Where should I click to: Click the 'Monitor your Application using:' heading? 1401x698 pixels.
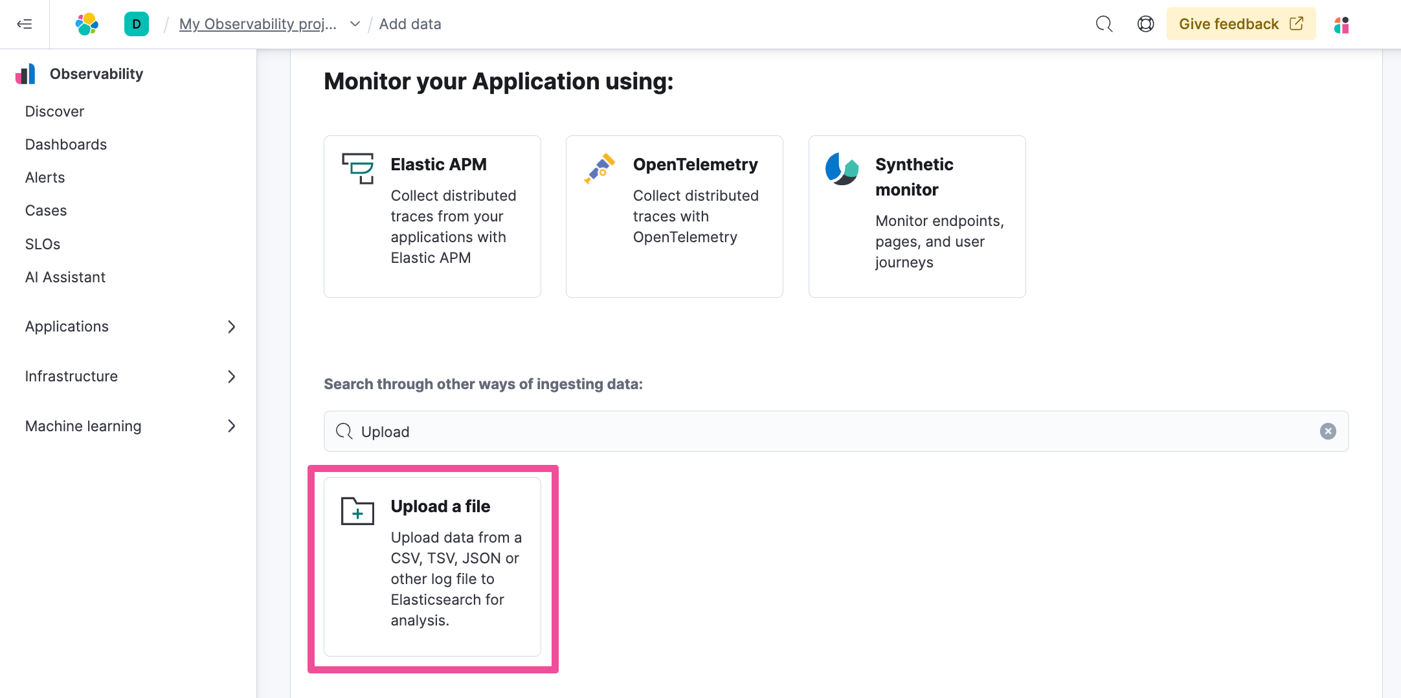click(499, 82)
